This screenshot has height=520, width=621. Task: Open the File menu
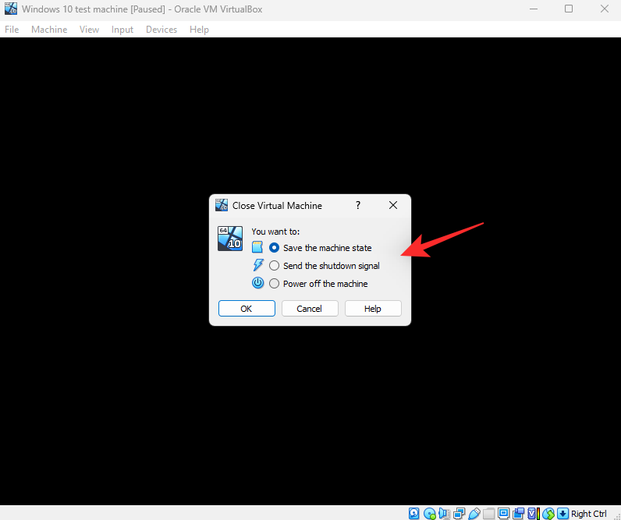coord(12,30)
